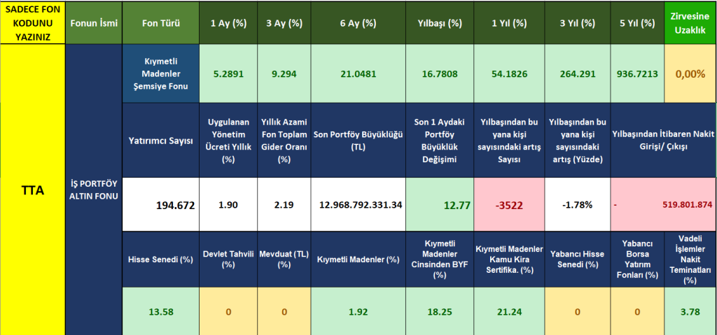
Task: Select the portfolio size cell 12.968.792.331.34
Action: click(x=360, y=205)
